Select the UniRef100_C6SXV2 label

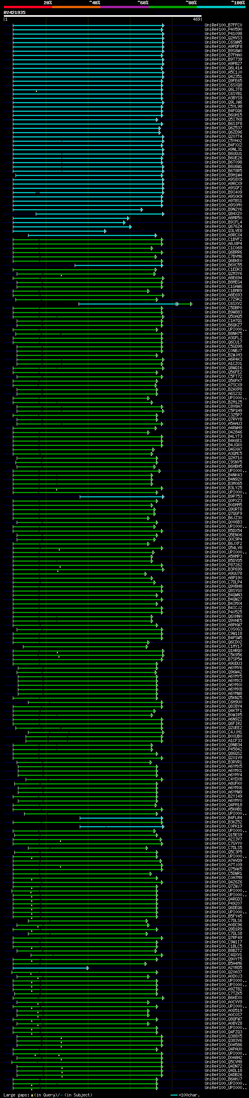[x=223, y=303]
